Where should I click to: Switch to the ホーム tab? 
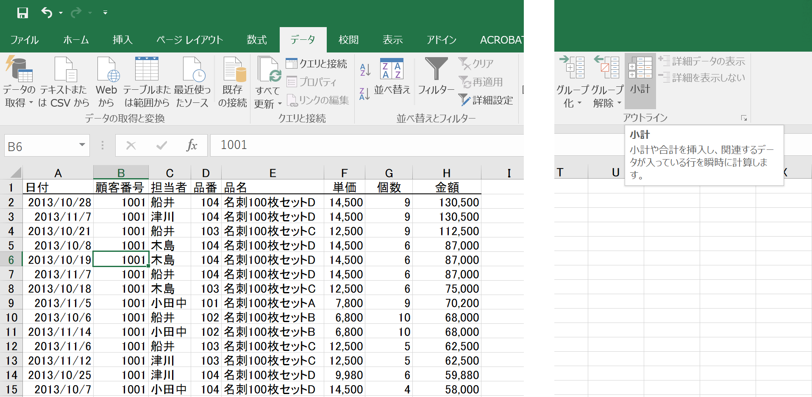[x=76, y=40]
